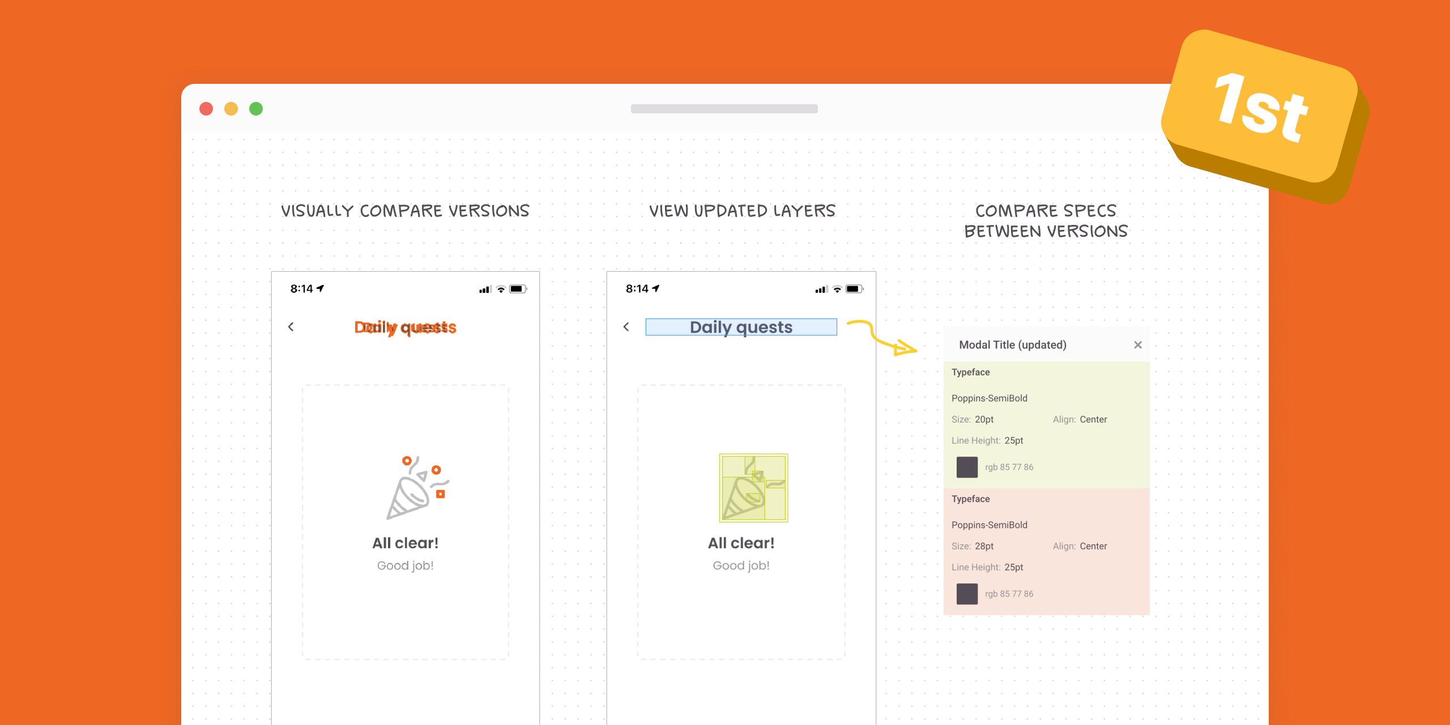Click the red window close dot

[206, 109]
